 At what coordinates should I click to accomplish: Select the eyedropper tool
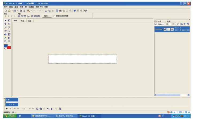5,38
